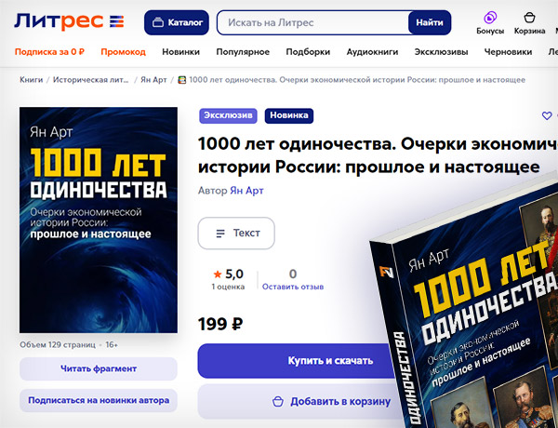The height and width of the screenshot is (428, 558).
Task: Open the Промокод menu item
Action: click(x=123, y=52)
